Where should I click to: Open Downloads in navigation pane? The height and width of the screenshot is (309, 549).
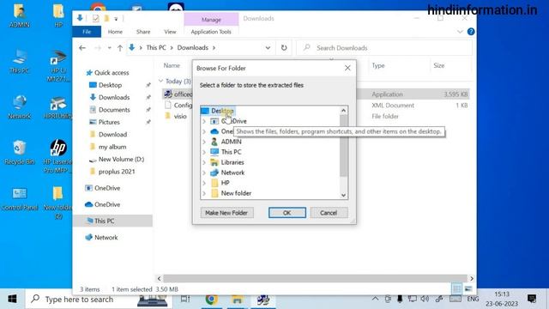[114, 97]
